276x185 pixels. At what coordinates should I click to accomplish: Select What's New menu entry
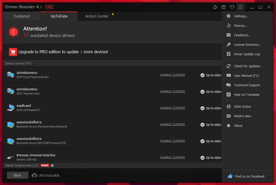point(243,116)
